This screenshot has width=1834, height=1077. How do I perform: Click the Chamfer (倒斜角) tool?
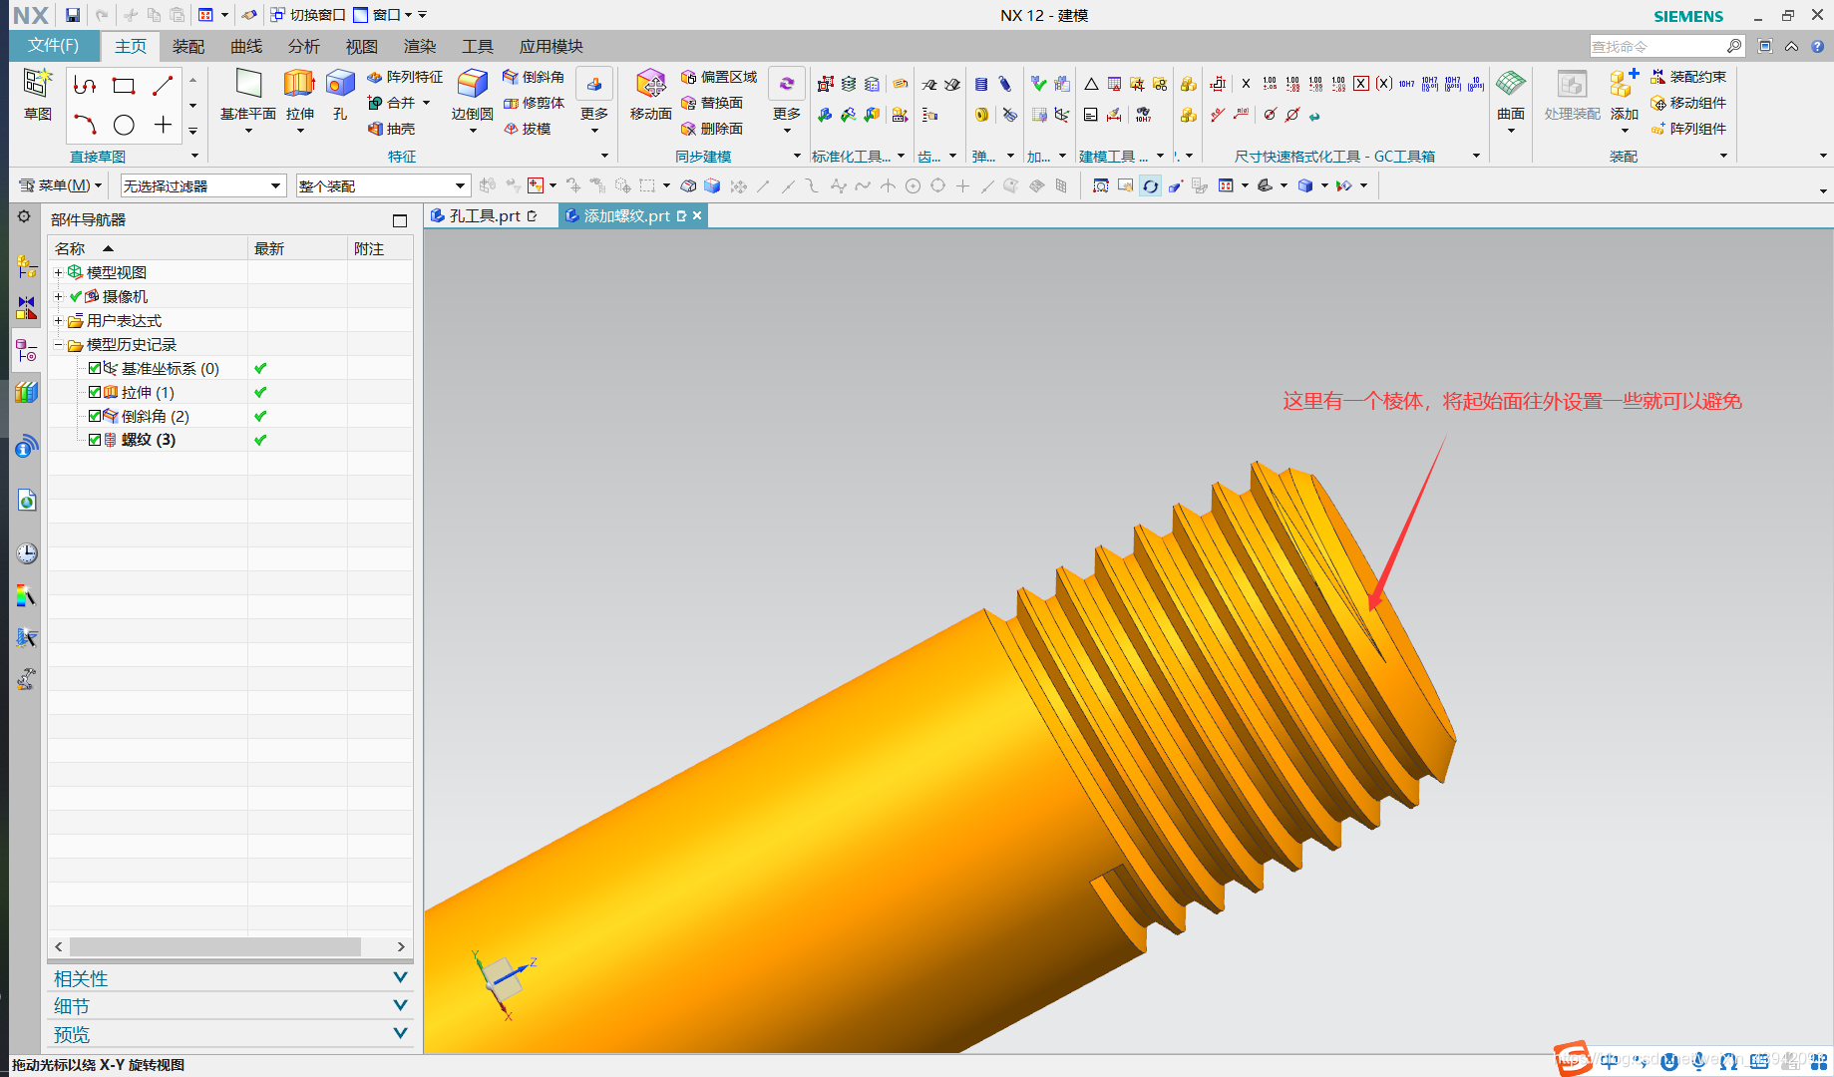click(x=534, y=77)
